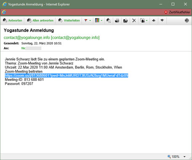Click the sent date Sonntag, 22. März 2020 10:51
This screenshot has width=192, height=160.
[41, 43]
